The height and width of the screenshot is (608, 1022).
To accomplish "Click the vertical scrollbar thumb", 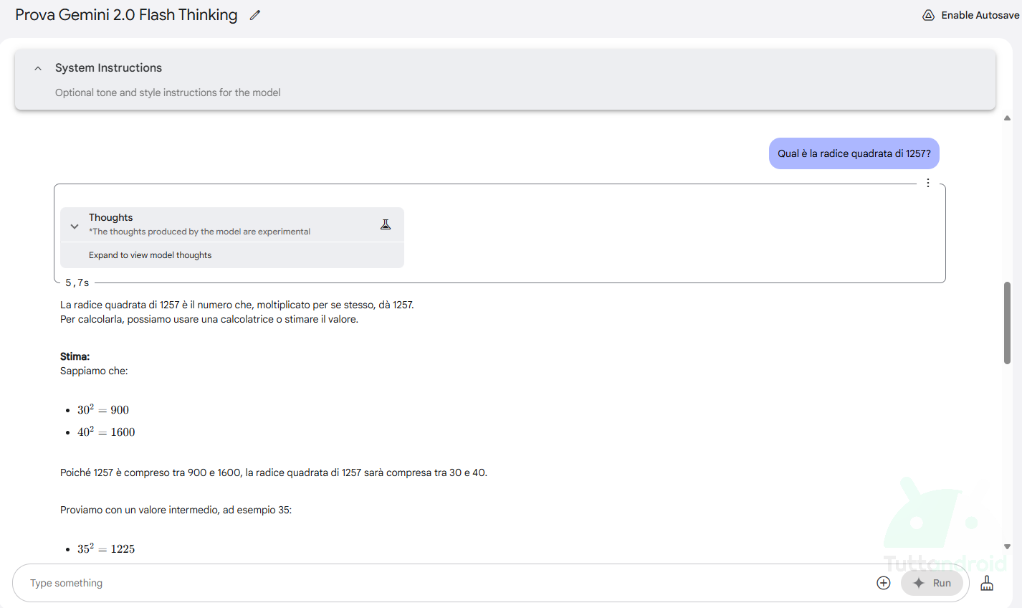I will [1007, 323].
